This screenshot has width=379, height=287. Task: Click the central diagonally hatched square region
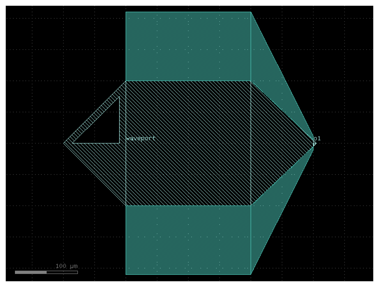(188, 143)
